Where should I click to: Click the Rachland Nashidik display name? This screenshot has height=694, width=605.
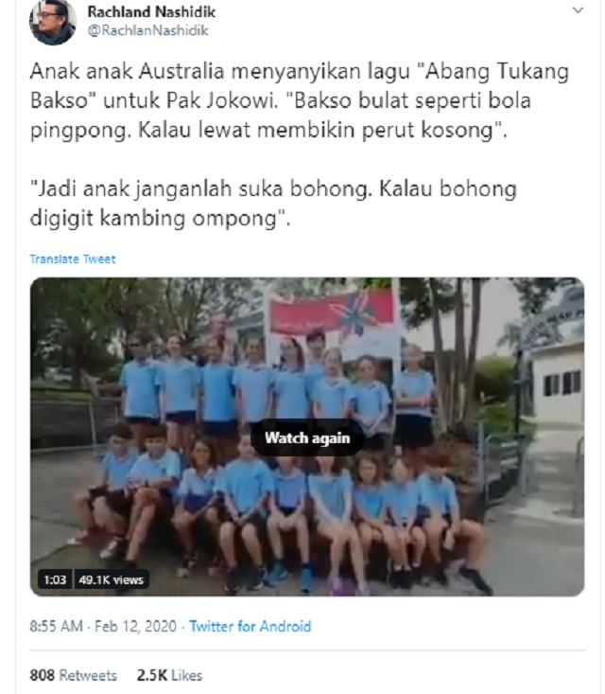point(151,12)
